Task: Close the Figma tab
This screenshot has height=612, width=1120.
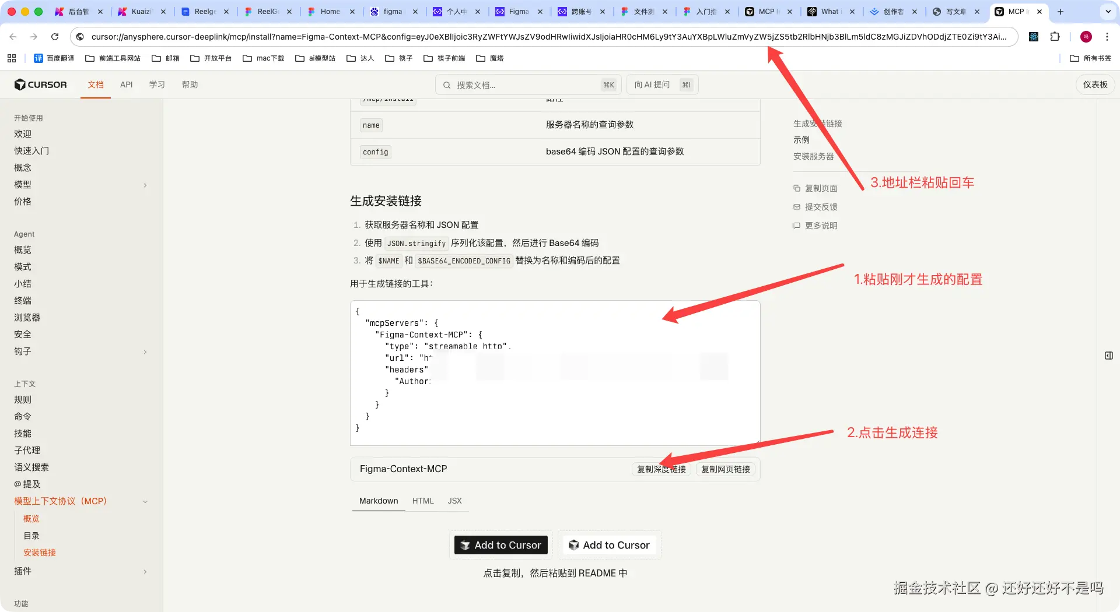Action: 540,12
